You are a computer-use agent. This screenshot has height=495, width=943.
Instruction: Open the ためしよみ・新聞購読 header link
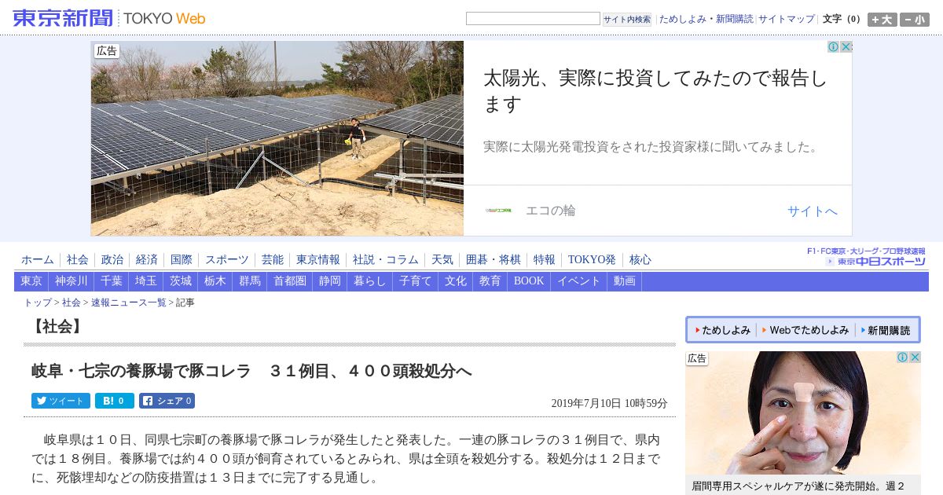[x=706, y=19]
